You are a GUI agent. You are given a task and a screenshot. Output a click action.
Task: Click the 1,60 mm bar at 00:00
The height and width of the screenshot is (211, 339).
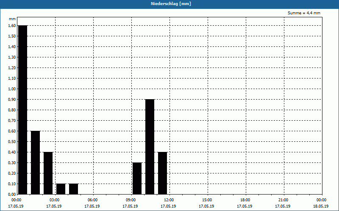click(x=23, y=110)
